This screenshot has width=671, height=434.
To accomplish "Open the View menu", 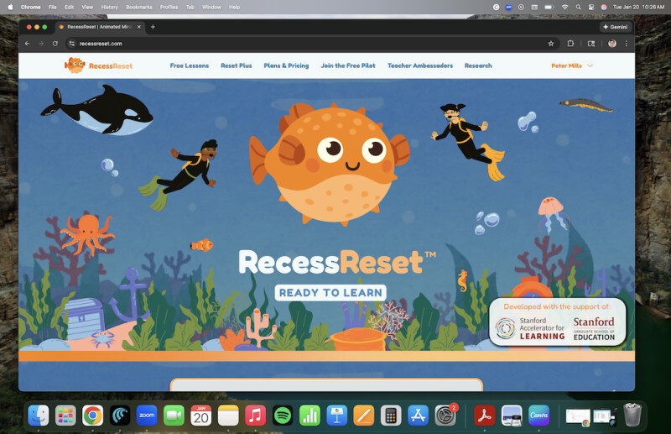I will (87, 7).
